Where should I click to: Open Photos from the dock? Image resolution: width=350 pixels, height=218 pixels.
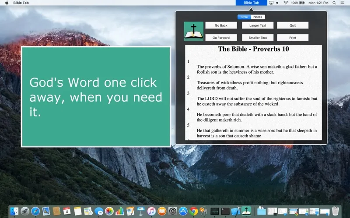109,211
